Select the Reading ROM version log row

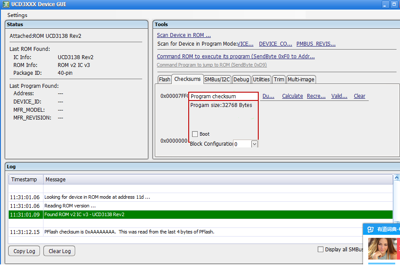200,206
